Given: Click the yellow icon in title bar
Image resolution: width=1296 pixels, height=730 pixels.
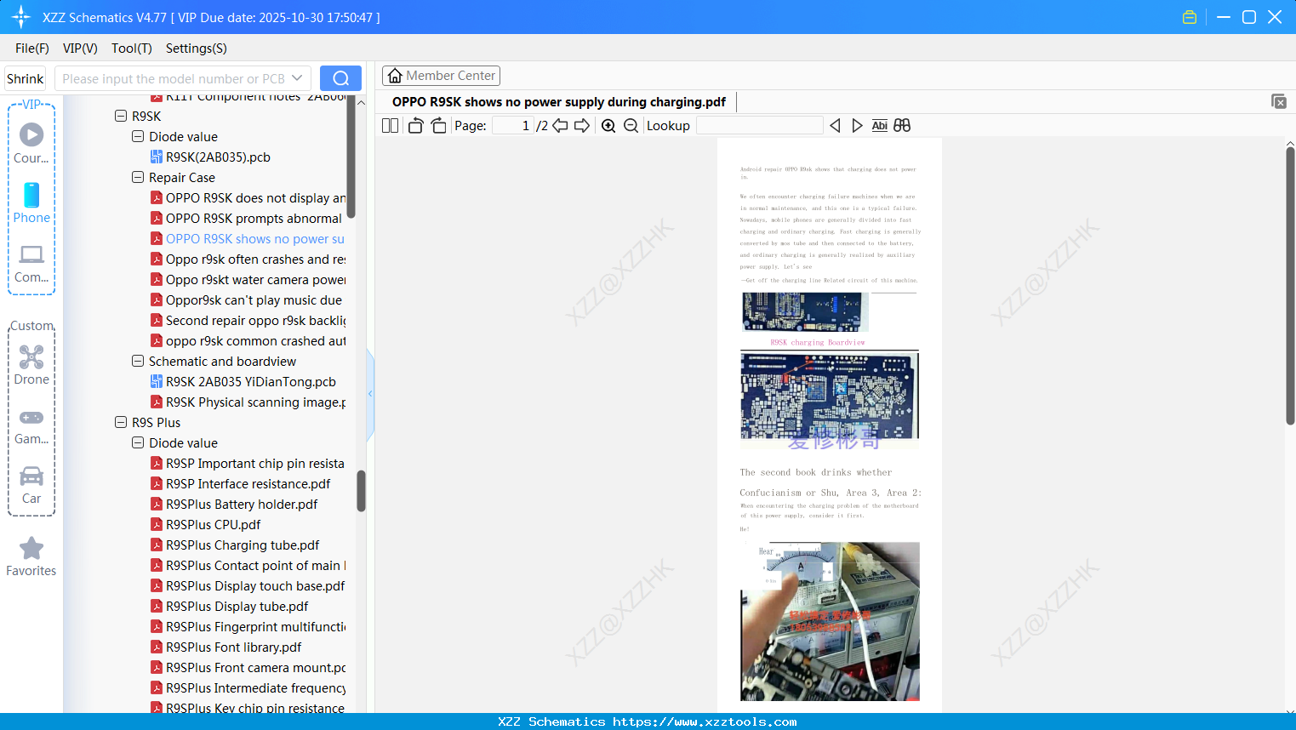Looking at the screenshot, I should coord(1190,17).
